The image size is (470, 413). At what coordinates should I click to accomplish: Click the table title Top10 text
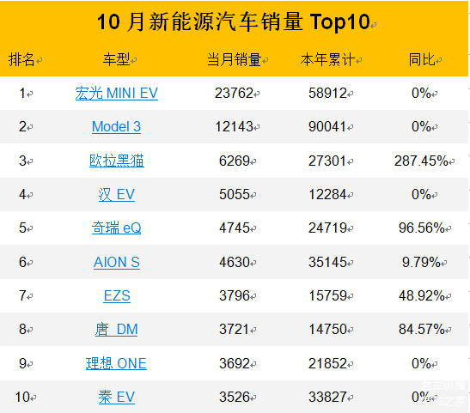click(x=340, y=22)
